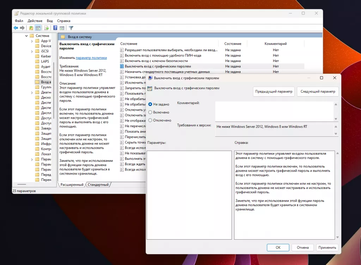Click the up-one-level folder icon
The image size is (361, 265).
click(x=31, y=28)
